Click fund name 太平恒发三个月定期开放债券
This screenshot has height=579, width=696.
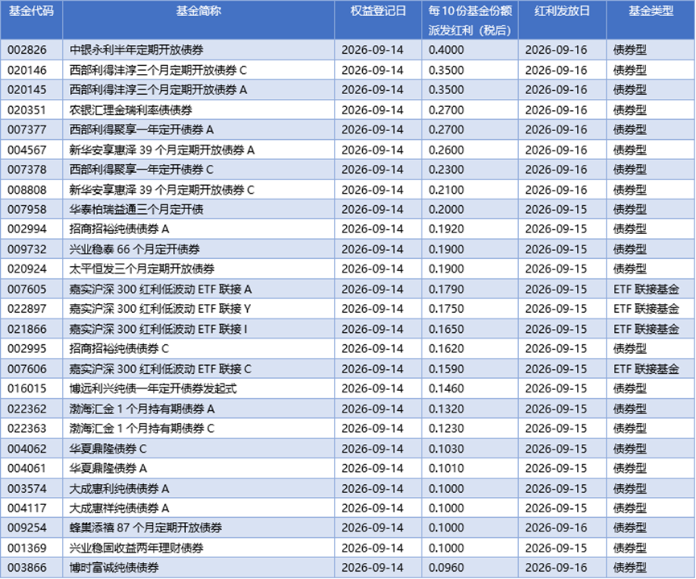142,269
